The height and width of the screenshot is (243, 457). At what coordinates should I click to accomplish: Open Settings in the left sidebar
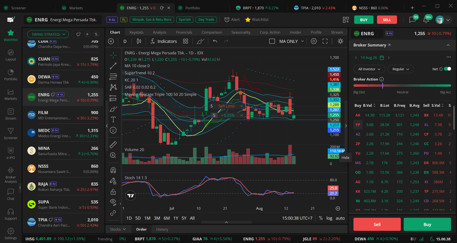click(11, 233)
